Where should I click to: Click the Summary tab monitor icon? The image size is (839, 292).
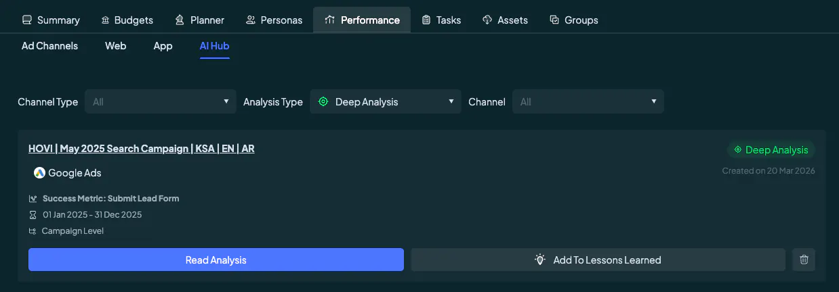[x=27, y=20]
